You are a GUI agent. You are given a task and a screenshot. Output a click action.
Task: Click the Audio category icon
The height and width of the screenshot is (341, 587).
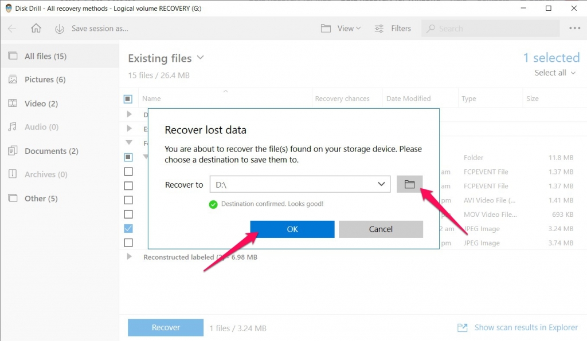pos(13,127)
